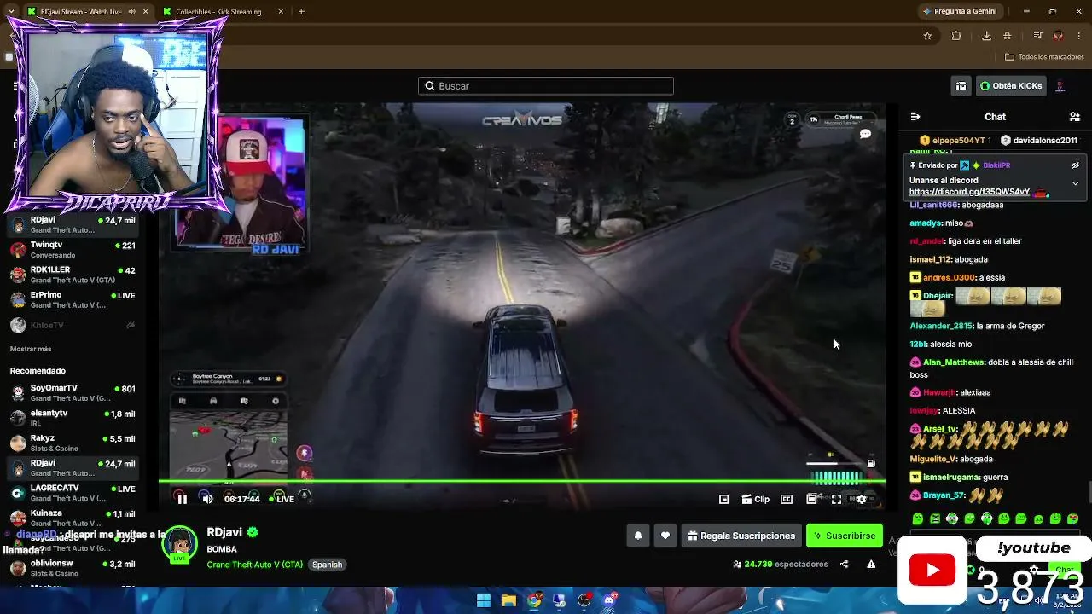1092x614 pixels.
Task: Open the Chrome three-dot menu
Action: pyautogui.click(x=1079, y=36)
